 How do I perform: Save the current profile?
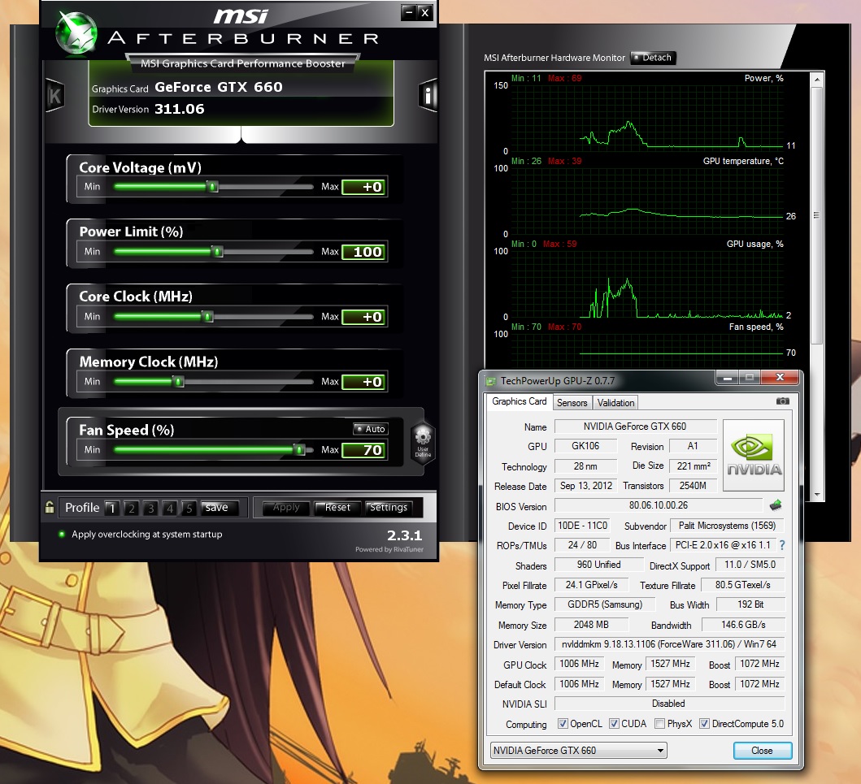point(220,508)
